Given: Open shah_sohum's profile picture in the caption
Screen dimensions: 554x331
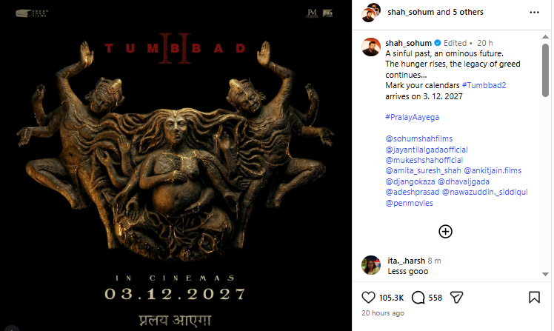Looking at the screenshot, I should 371,47.
